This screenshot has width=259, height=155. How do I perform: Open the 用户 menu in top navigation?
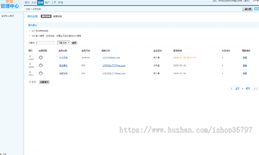click(x=47, y=3)
